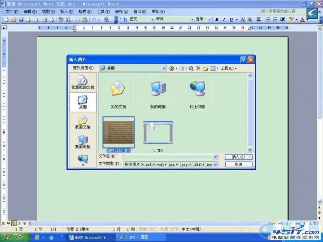Toggle italic formatting
Viewport: 323px width, 242px height.
click(x=224, y=19)
